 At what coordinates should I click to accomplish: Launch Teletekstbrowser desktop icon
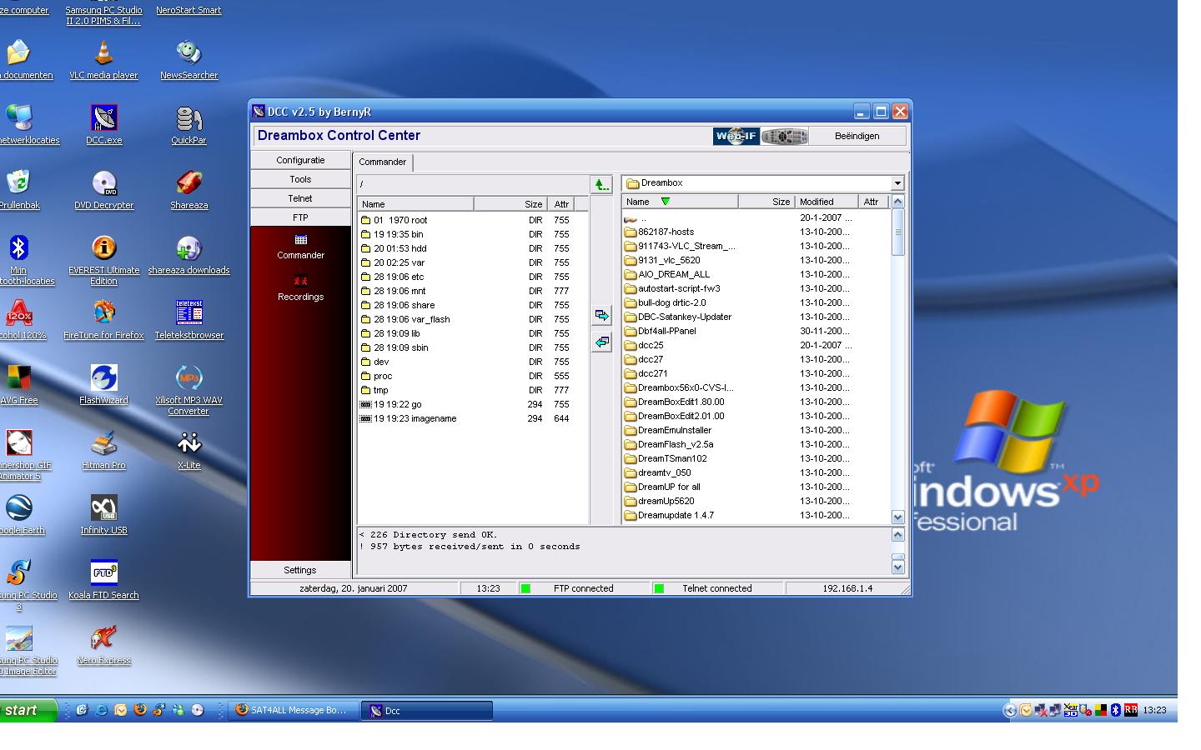188,320
